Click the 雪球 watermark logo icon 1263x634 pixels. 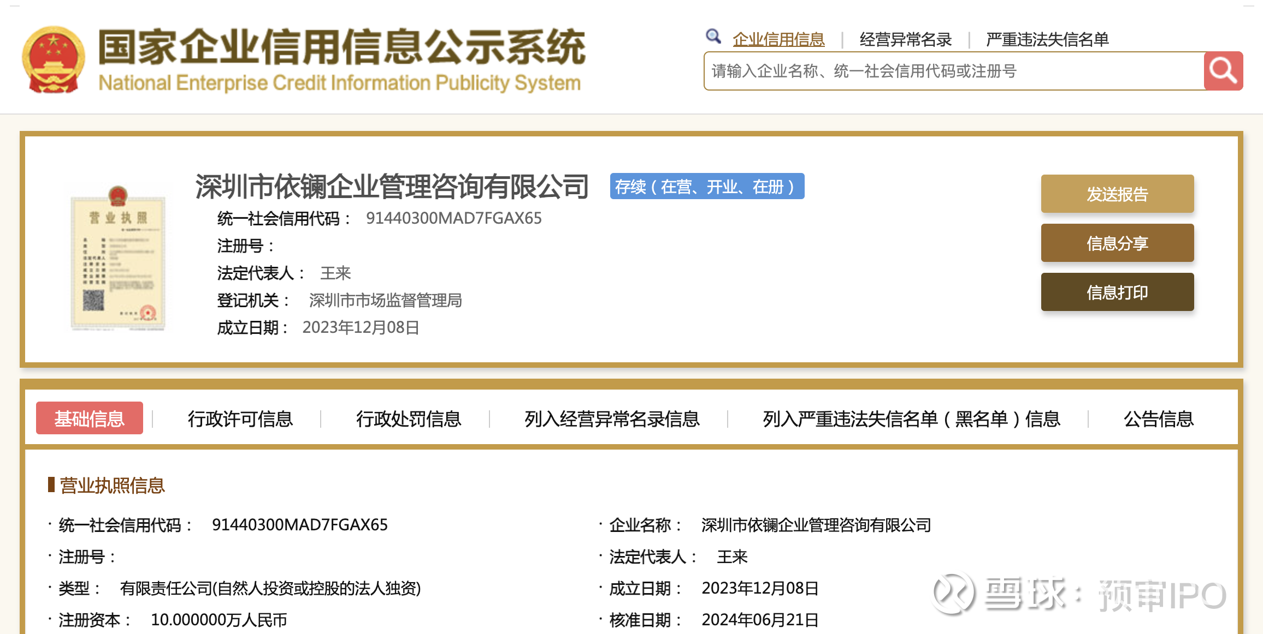coord(953,593)
